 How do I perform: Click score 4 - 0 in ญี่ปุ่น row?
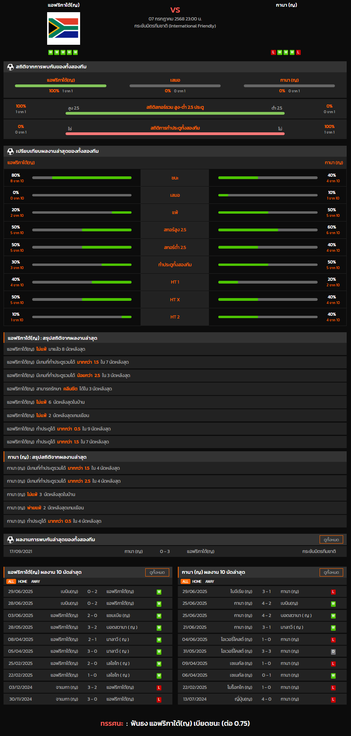click(267, 699)
